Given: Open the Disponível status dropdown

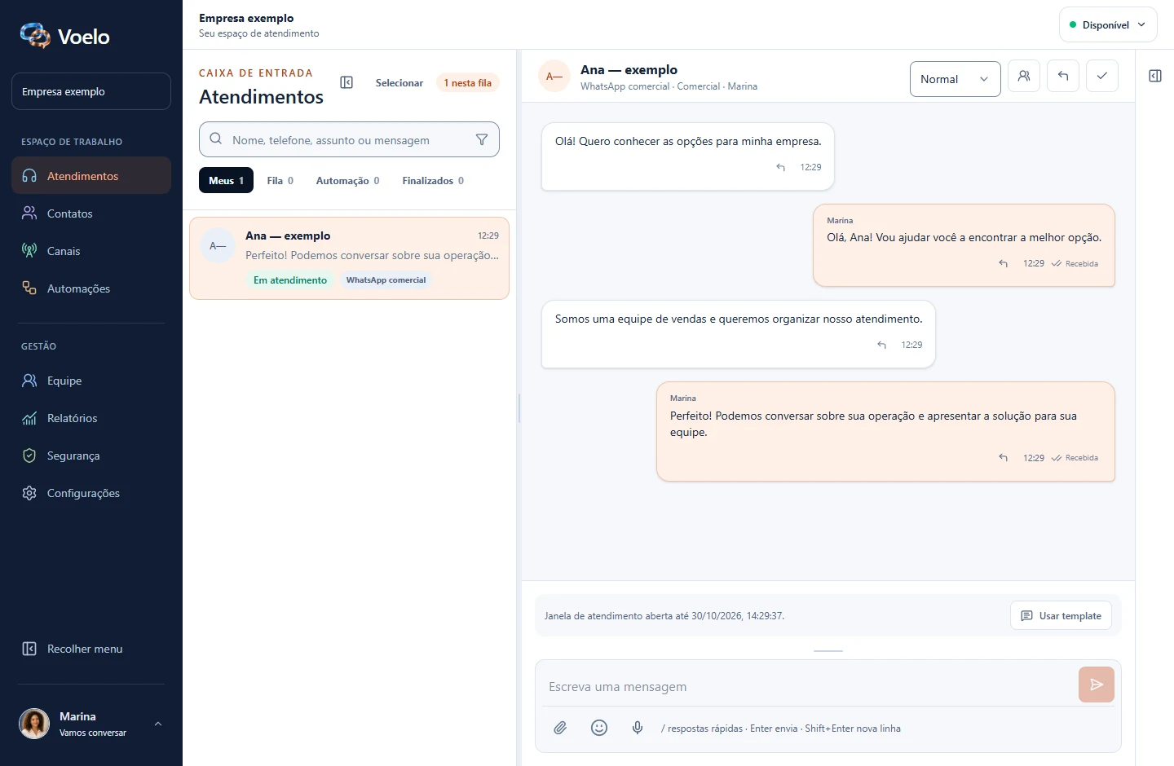Looking at the screenshot, I should tap(1108, 24).
